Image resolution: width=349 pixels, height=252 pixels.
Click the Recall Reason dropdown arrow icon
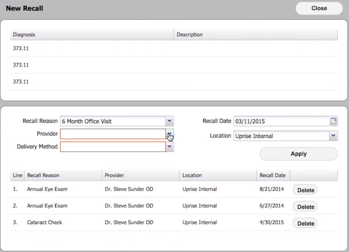170,121
